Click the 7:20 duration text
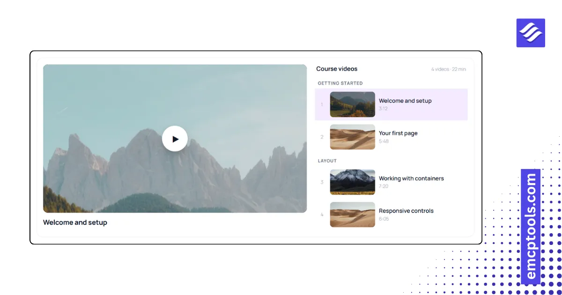562x295 pixels. tap(384, 186)
